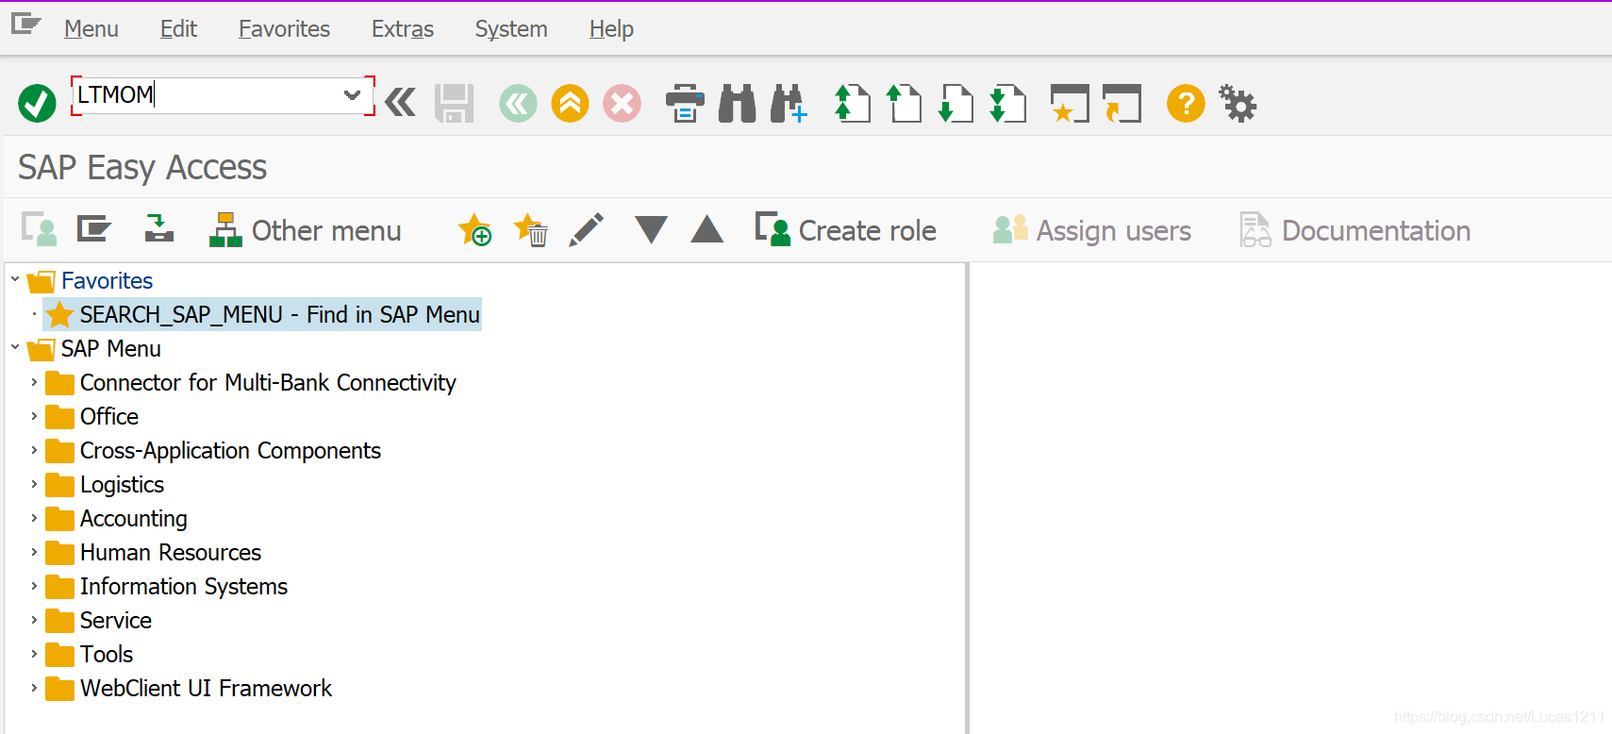Click the Change Favorites pencil icon
1612x734 pixels.
587,229
